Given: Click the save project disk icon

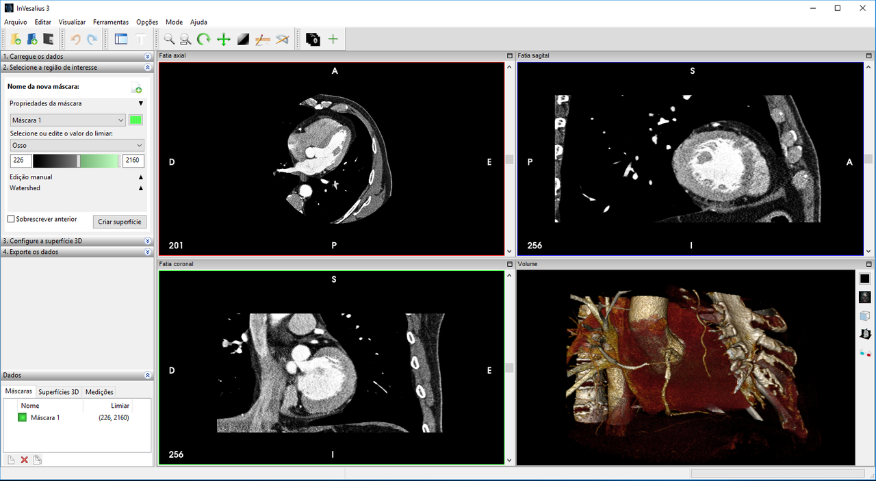Looking at the screenshot, I should [49, 39].
